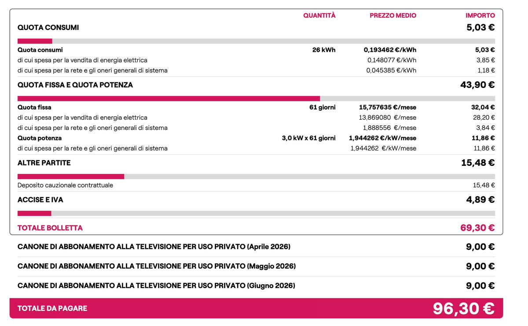Select the 15,757635 €/mese price
Image resolution: width=528 pixels, height=326 pixels.
(388, 107)
